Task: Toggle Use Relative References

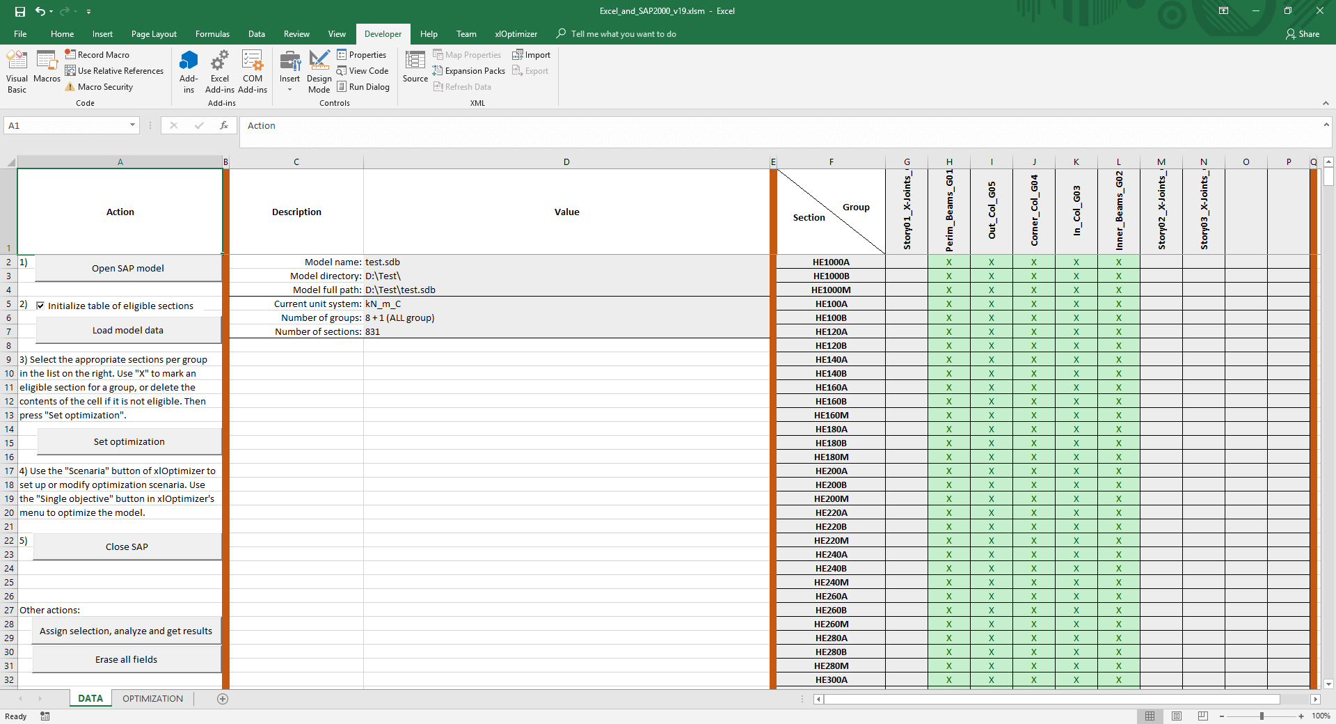Action: 114,71
